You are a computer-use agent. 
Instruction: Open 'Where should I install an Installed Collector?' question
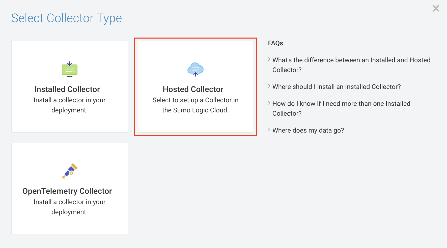337,87
